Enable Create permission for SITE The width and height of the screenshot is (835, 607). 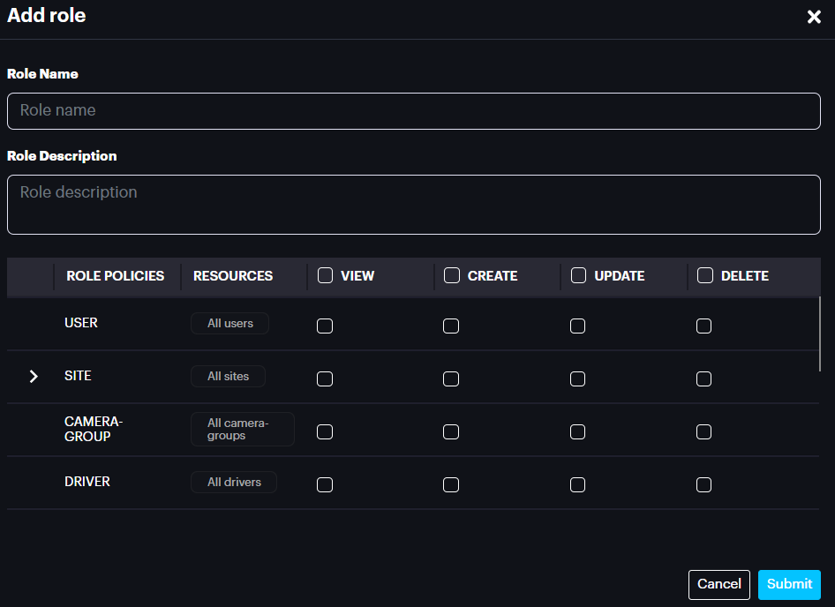coord(451,378)
